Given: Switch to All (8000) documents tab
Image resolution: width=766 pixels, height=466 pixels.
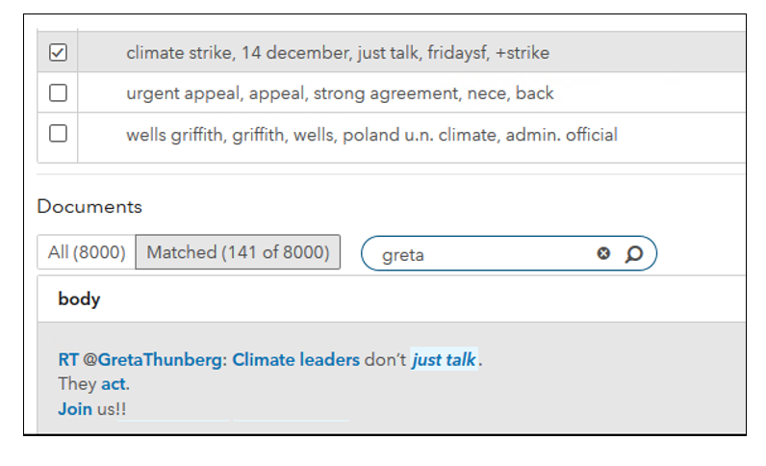Looking at the screenshot, I should 87,252.
